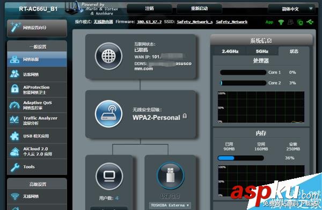Open Adaptive QoS menu entry text

click(38, 103)
